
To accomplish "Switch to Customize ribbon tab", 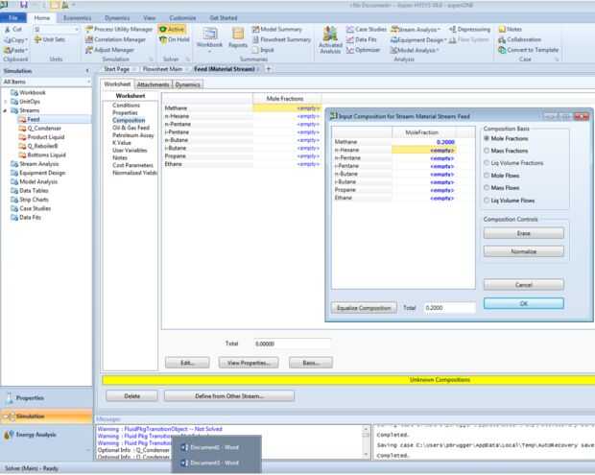I will coord(182,18).
